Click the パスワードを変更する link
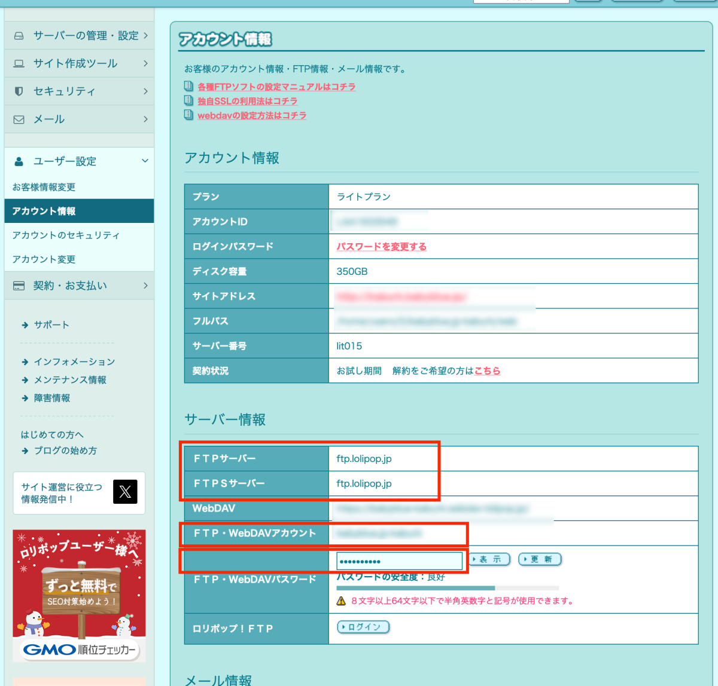This screenshot has width=718, height=686. click(381, 247)
